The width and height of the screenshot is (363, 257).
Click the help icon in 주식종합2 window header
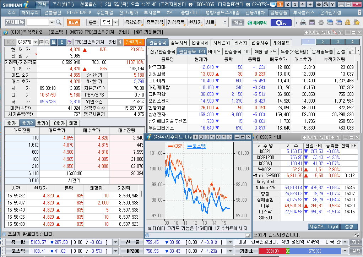(x=340, y=32)
